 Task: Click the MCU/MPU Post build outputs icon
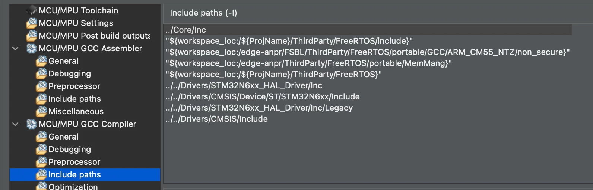[x=32, y=36]
